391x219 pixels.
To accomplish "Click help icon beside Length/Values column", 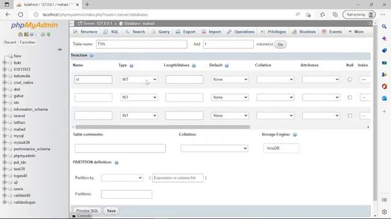I will tap(194, 66).
